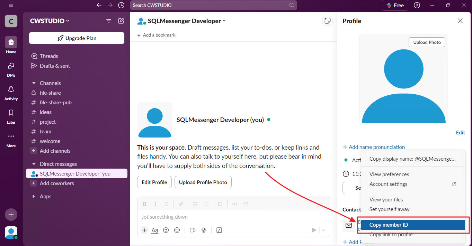Click the search magnifier icon
The image size is (472, 246).
tap(292, 5)
